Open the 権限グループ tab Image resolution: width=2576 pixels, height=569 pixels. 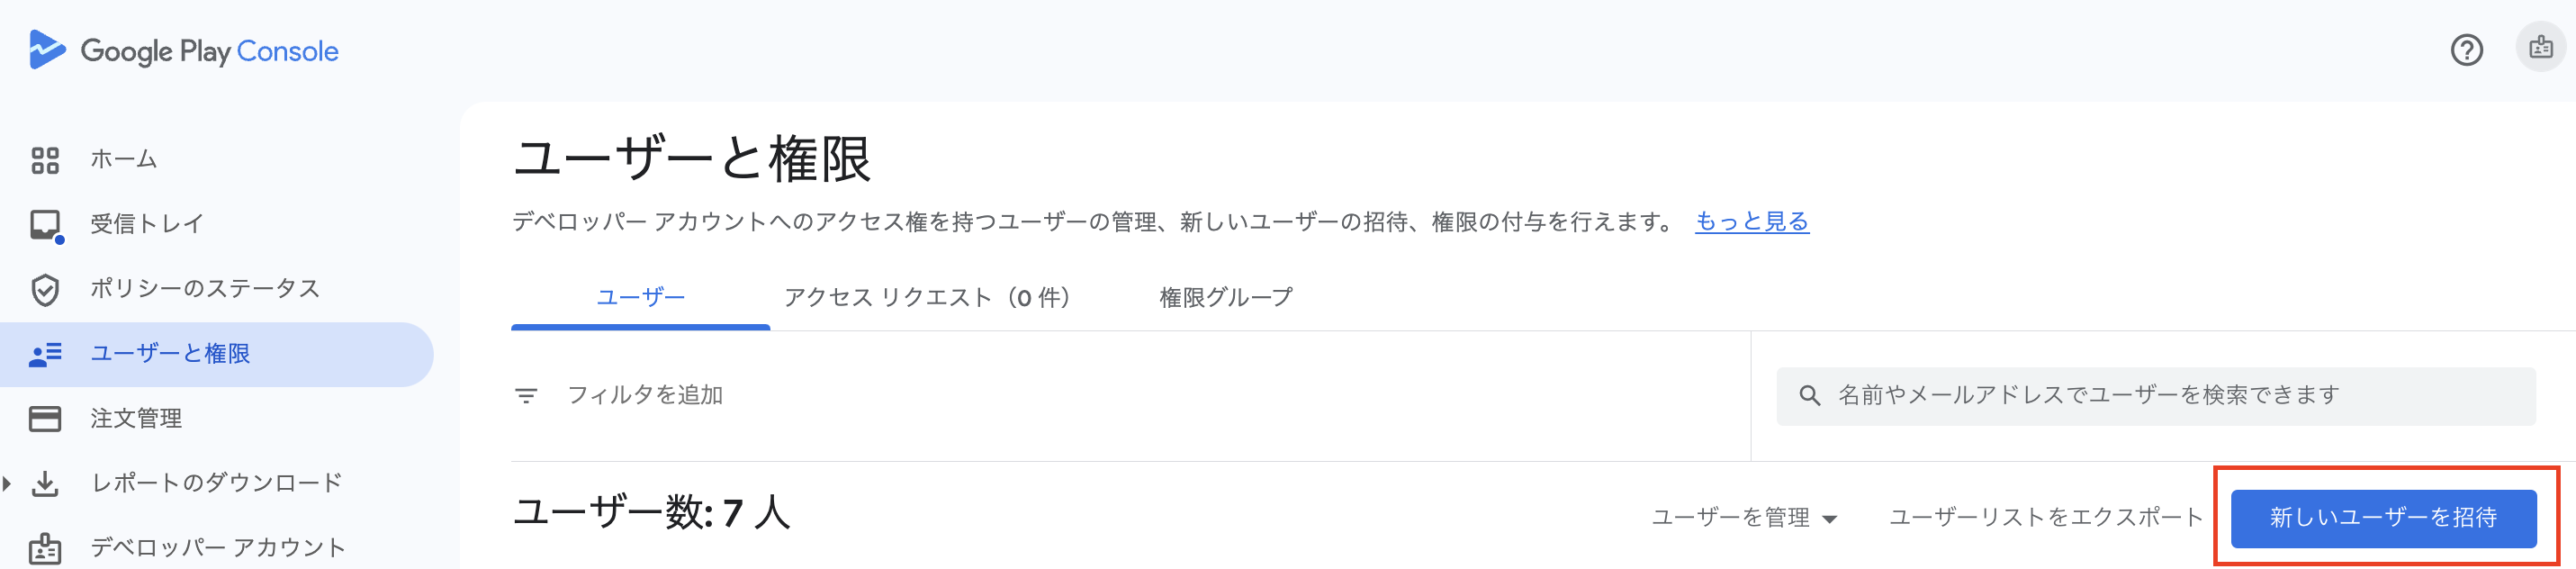pyautogui.click(x=1224, y=297)
